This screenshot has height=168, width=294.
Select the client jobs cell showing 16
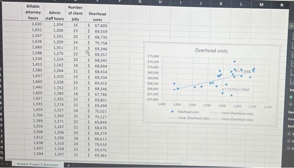click(x=76, y=25)
